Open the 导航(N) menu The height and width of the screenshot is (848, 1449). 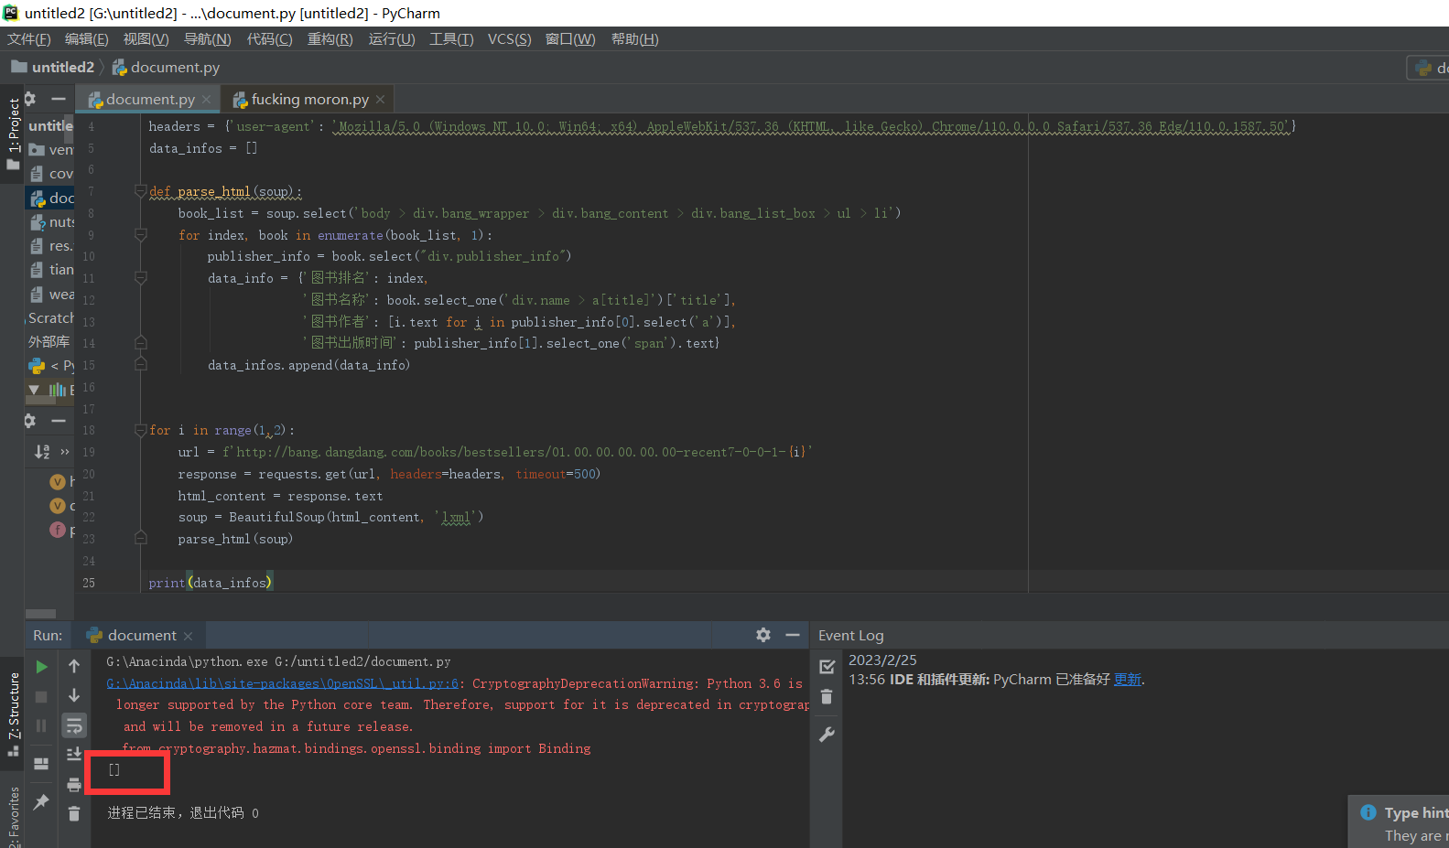coord(208,39)
